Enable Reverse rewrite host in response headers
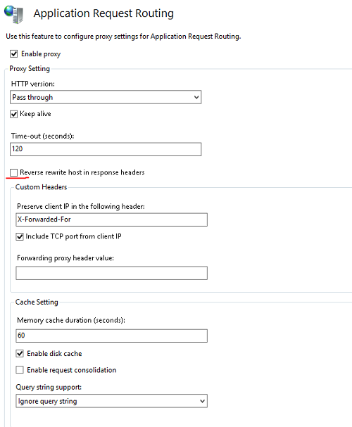 point(13,172)
